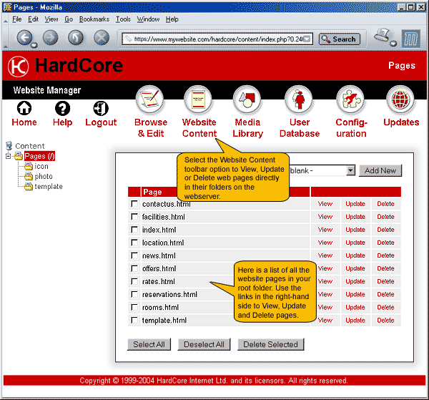Go back with the browser Back arrow
The width and height of the screenshot is (429, 400).
pyautogui.click(x=24, y=37)
